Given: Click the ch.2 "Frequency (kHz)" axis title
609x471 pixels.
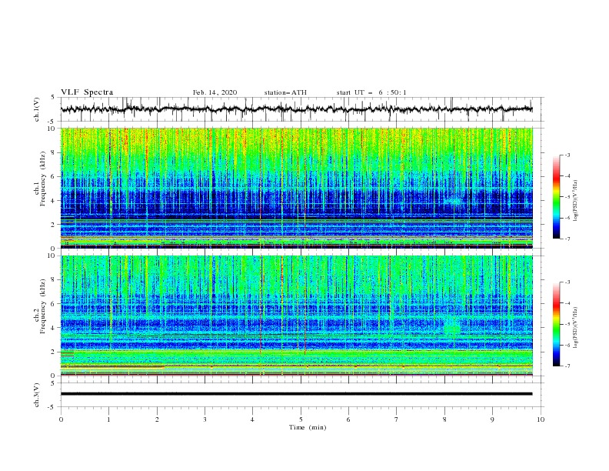Looking at the screenshot, I should tap(43, 306).
